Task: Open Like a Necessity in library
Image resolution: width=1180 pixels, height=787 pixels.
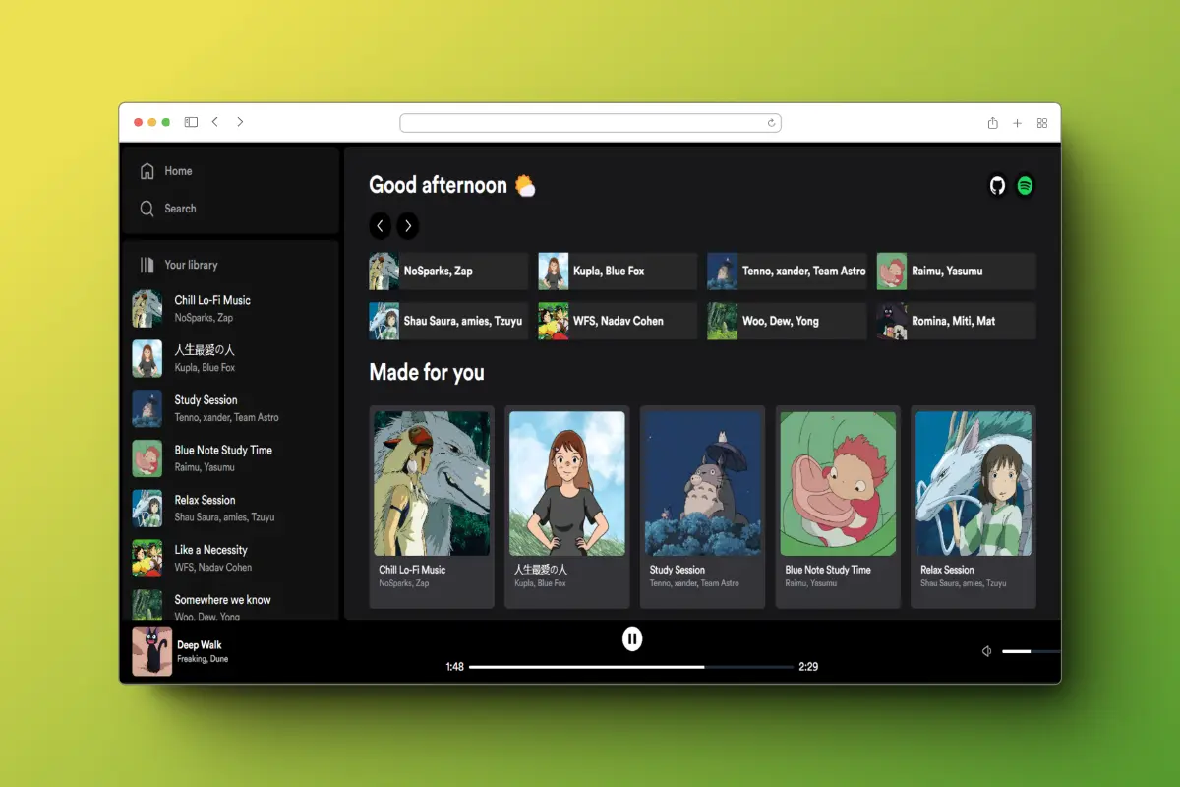Action: (x=231, y=558)
